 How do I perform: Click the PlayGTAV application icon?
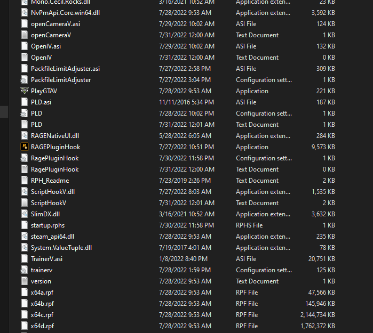tap(24, 91)
